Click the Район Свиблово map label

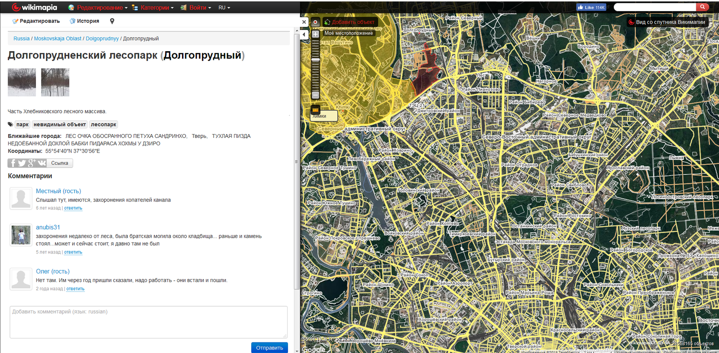point(569,185)
